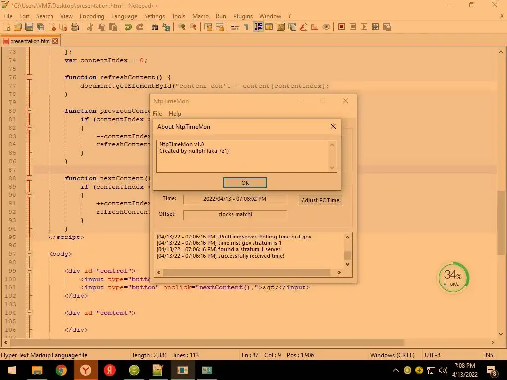The image size is (507, 380).
Task: Run the macro multiple times icon
Action: click(x=375, y=27)
